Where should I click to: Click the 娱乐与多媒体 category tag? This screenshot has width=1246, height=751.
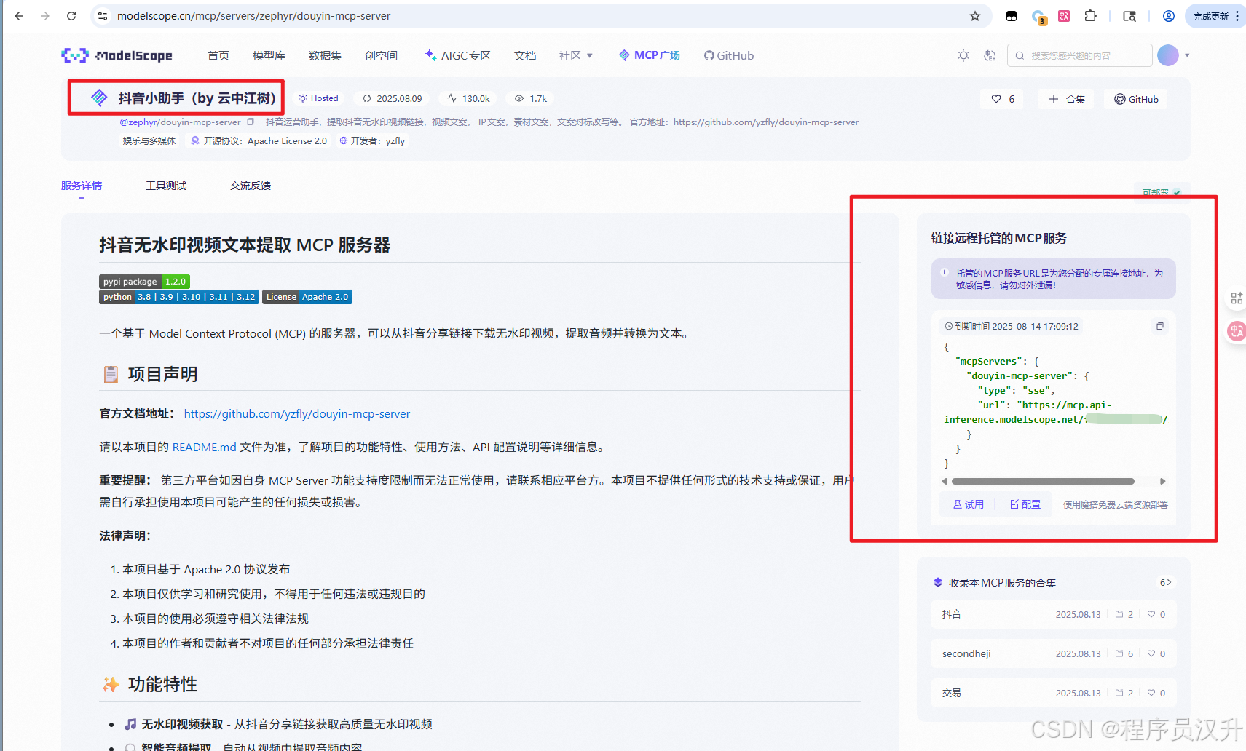(x=149, y=141)
